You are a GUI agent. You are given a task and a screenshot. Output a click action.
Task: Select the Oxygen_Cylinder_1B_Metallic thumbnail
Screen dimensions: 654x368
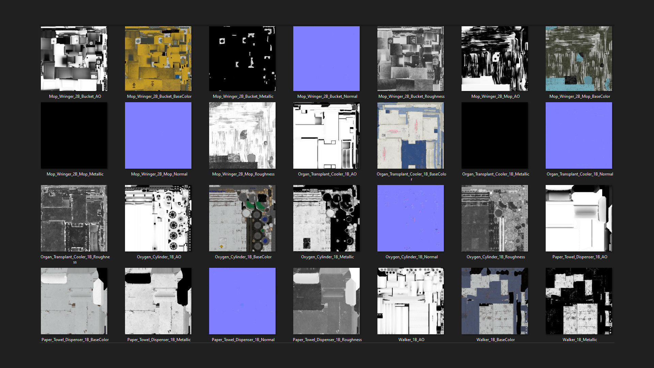coord(326,218)
